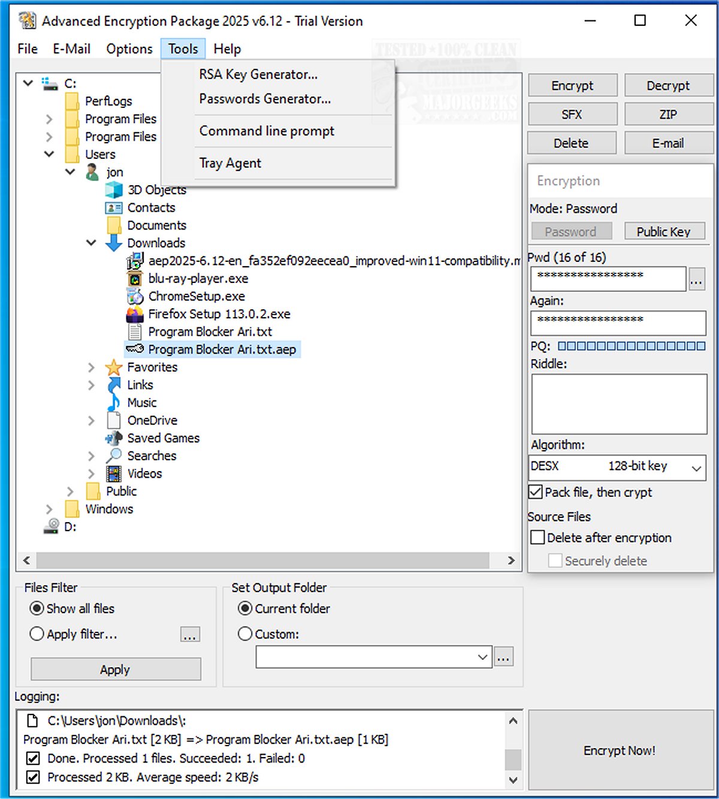The height and width of the screenshot is (799, 719).
Task: Click the Favorites star icon
Action: click(114, 367)
